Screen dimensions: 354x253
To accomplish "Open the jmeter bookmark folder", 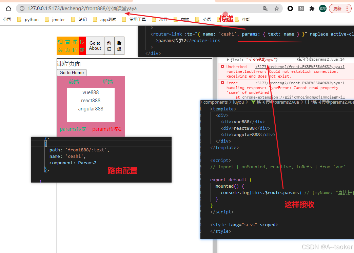I will [x=55, y=20].
